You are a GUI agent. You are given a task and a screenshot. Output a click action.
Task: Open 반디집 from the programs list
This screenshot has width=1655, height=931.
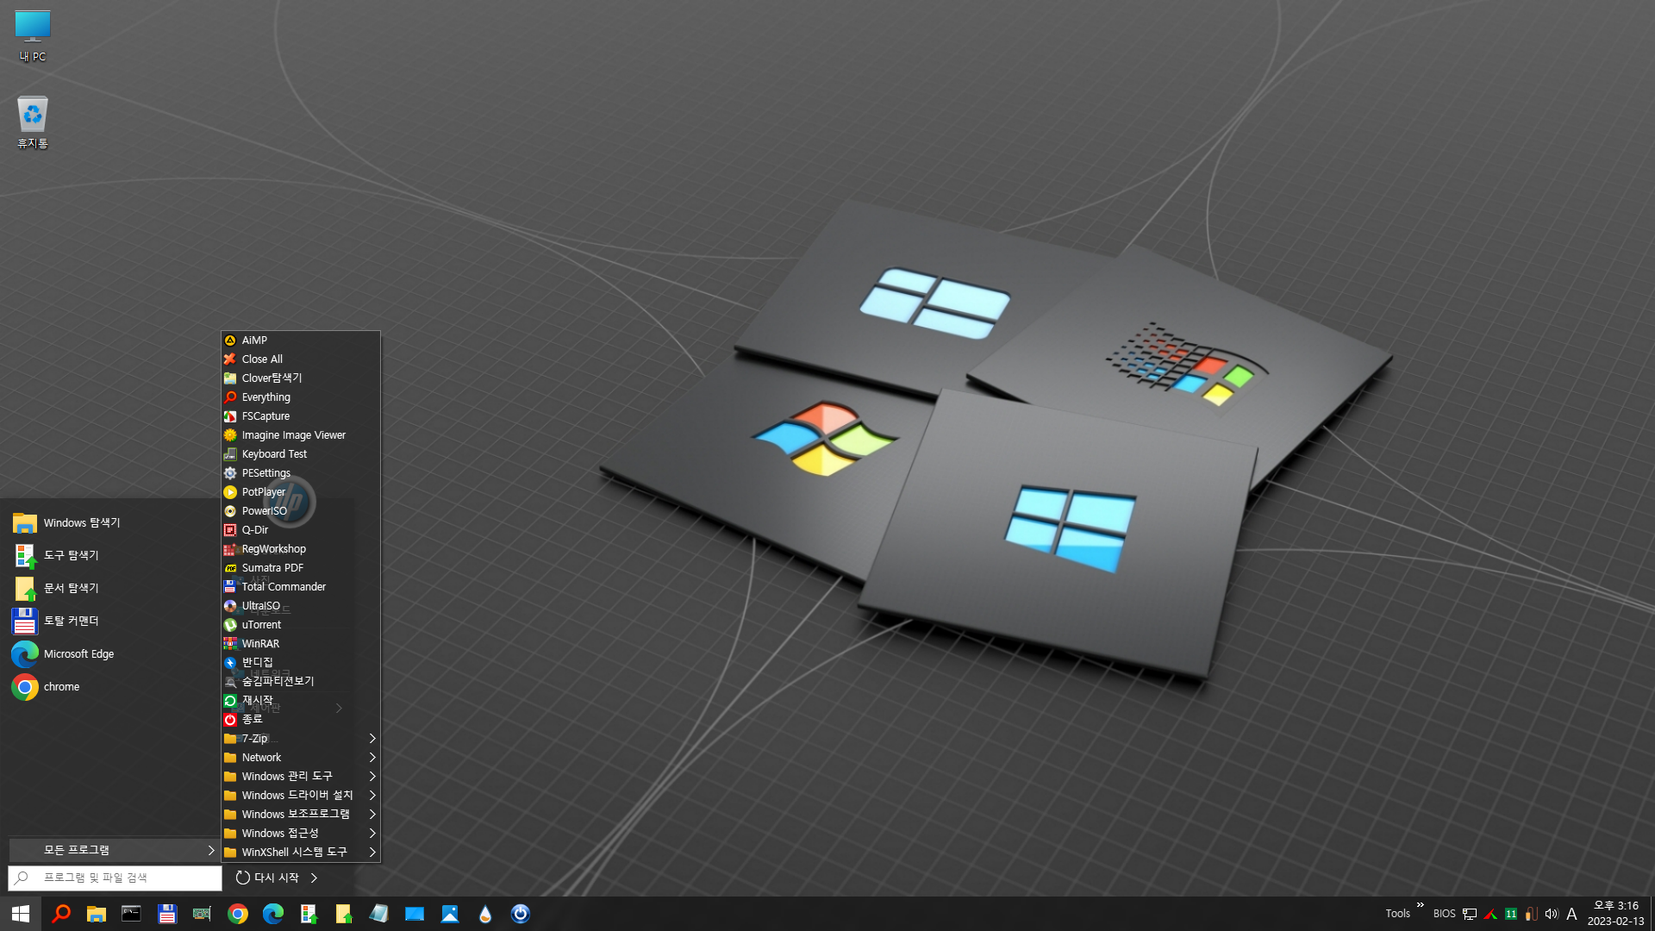click(x=300, y=663)
